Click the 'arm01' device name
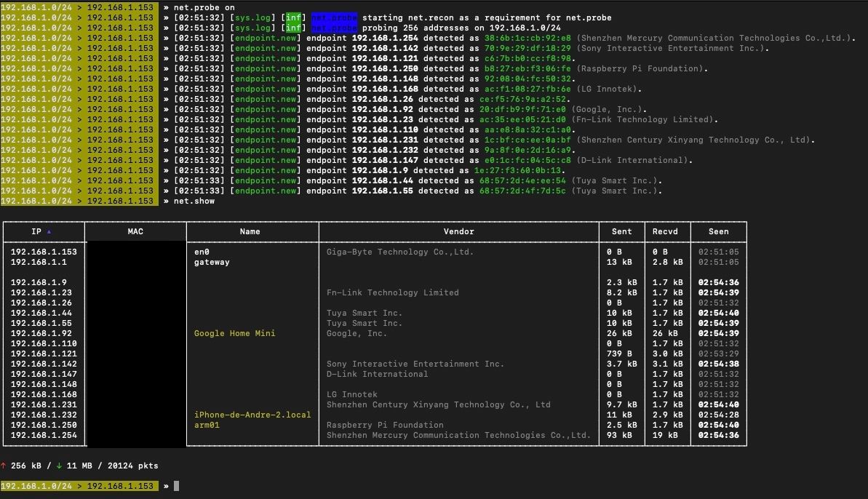 tap(207, 425)
